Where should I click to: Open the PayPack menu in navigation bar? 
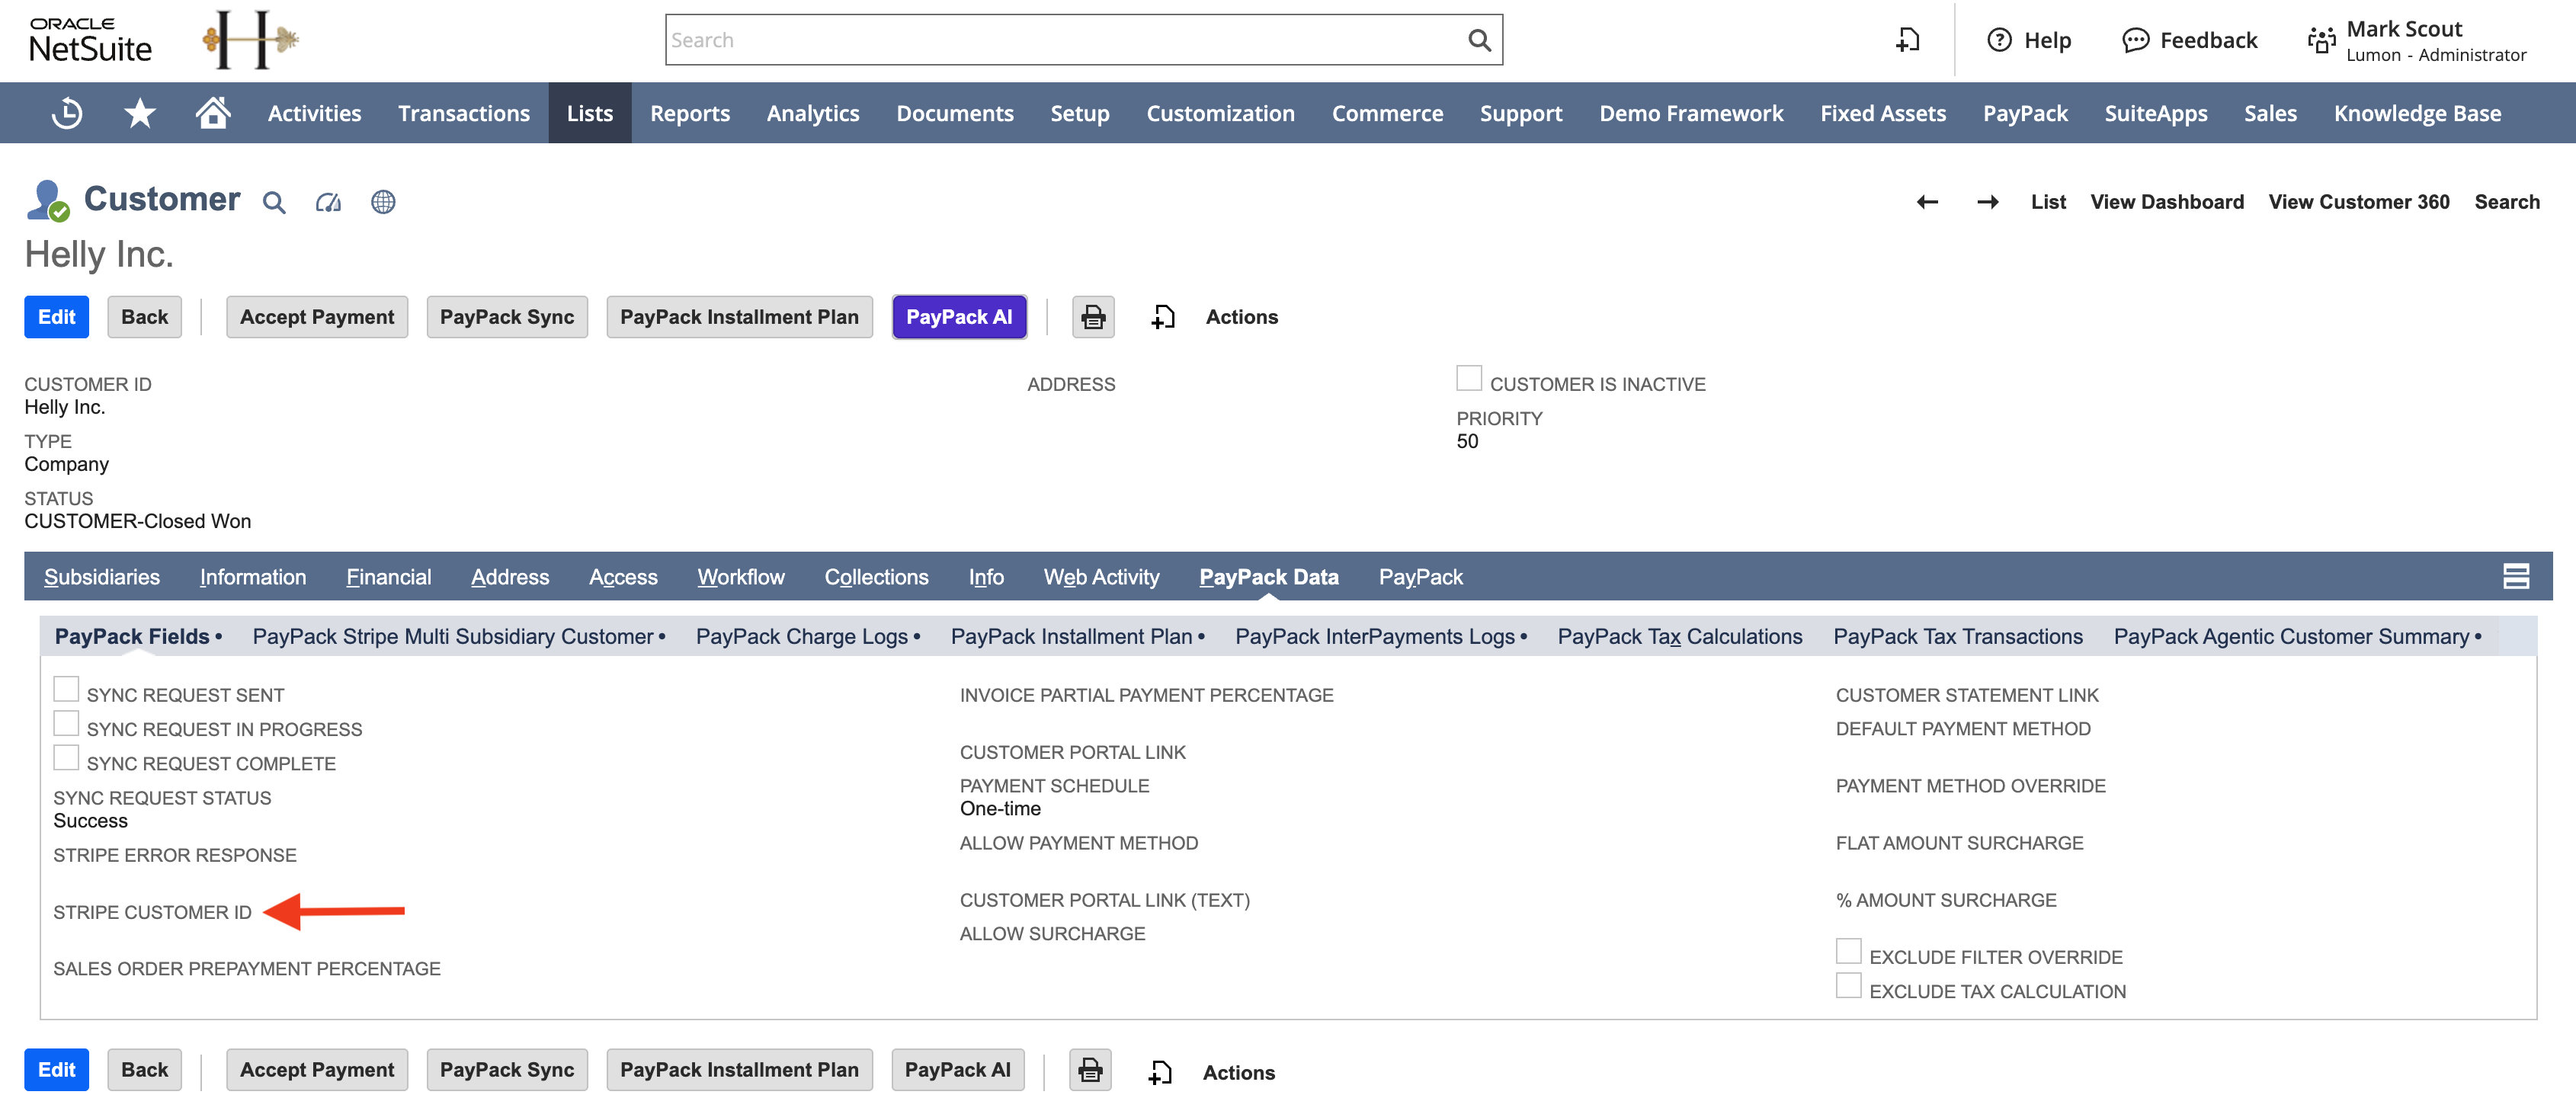2025,113
